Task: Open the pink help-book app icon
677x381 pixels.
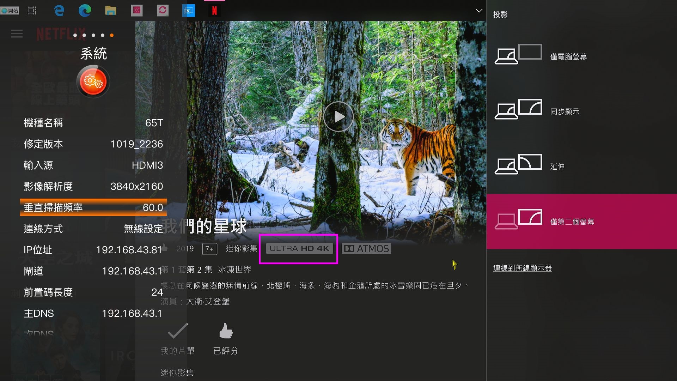Action: point(136,11)
